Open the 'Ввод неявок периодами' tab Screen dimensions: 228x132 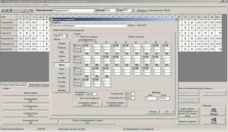[39, 84]
